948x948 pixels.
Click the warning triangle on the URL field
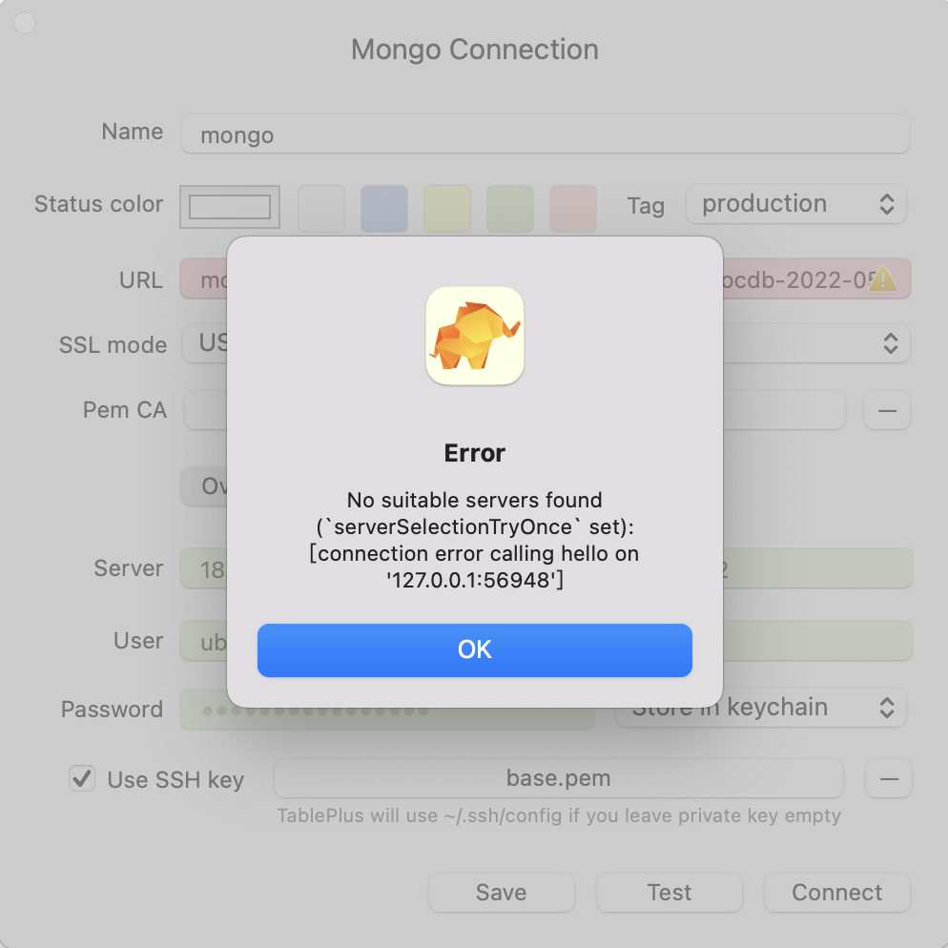pyautogui.click(x=882, y=278)
